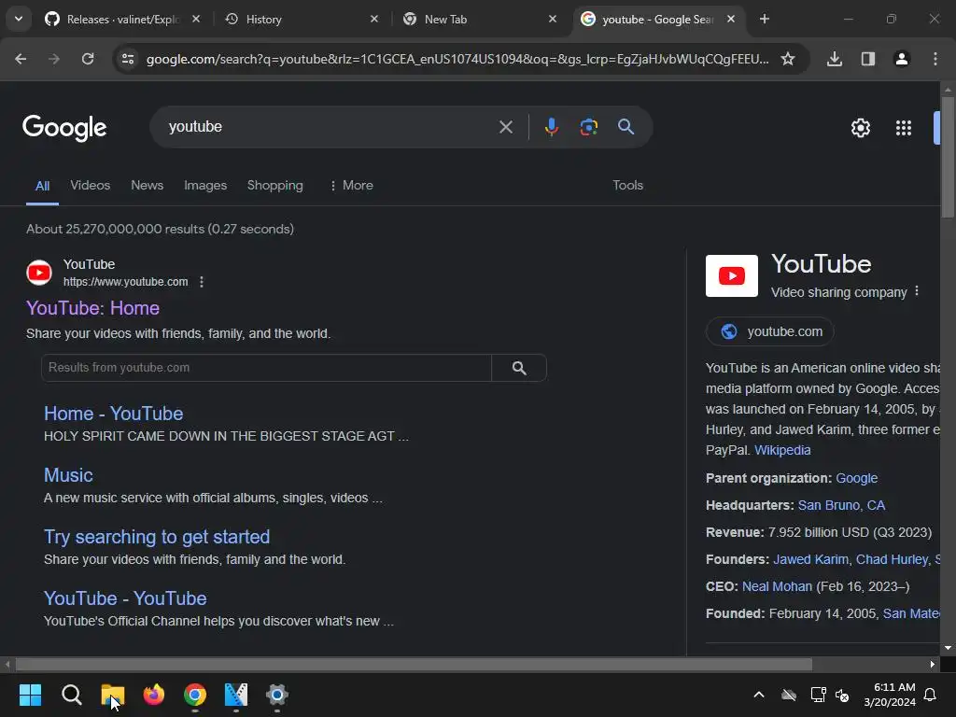Screen dimensions: 956x717
Task: View site information icon in address bar
Action: pyautogui.click(x=128, y=59)
